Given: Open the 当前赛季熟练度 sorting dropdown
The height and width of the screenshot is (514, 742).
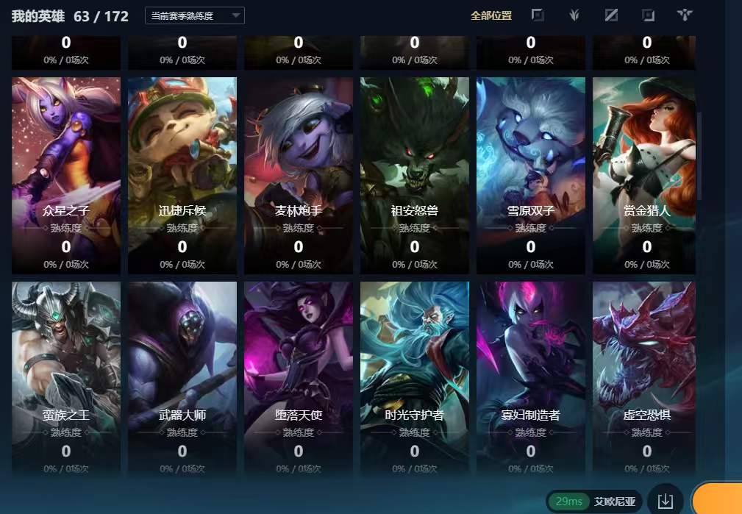Looking at the screenshot, I should click(194, 15).
